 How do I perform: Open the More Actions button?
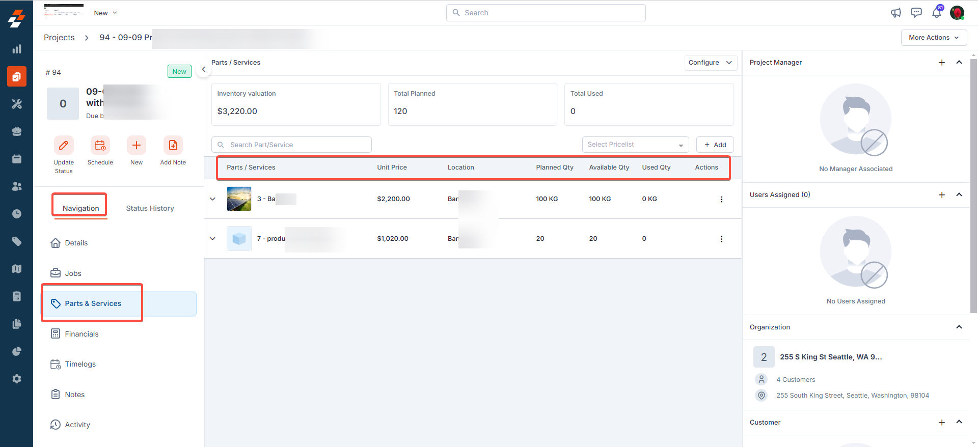[934, 38]
